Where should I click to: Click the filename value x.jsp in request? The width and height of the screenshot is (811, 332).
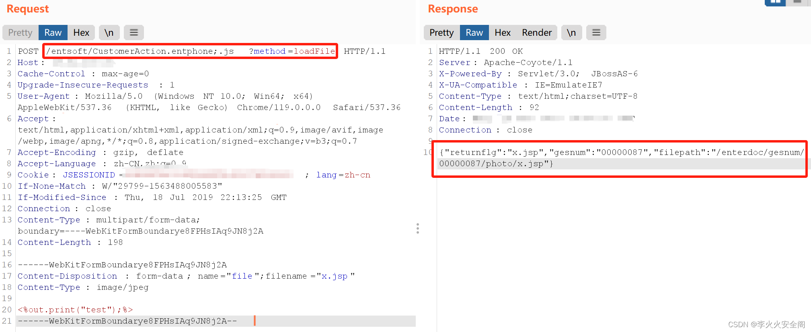[335, 276]
